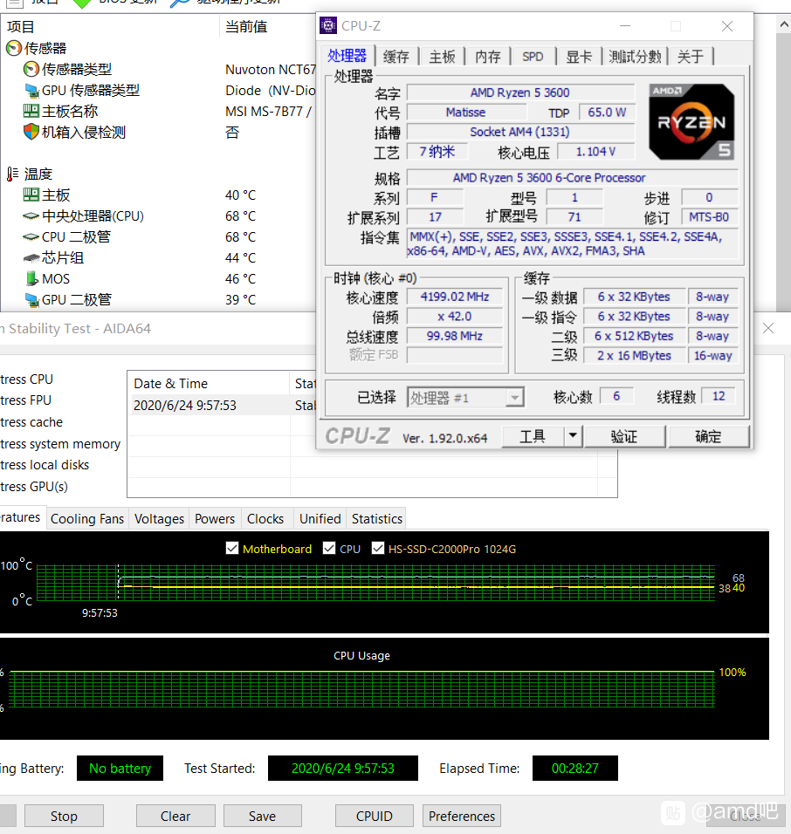This screenshot has width=791, height=834.
Task: Click the green icon beside MOS
Action: tap(31, 278)
